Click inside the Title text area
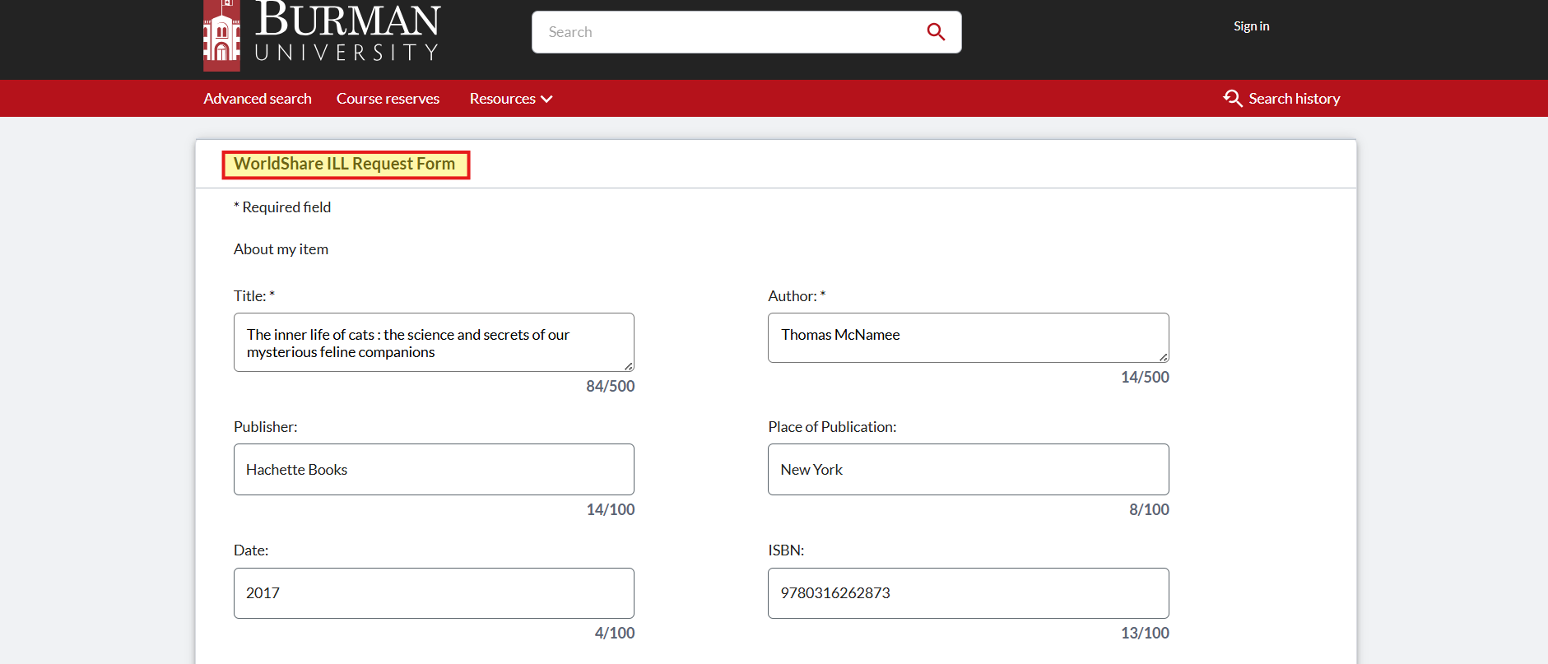Viewport: 1548px width, 664px height. (428, 343)
